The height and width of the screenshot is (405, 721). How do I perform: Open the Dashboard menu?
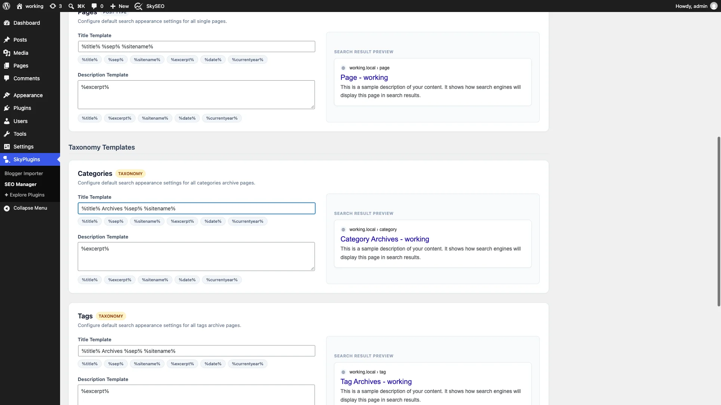tap(30, 23)
